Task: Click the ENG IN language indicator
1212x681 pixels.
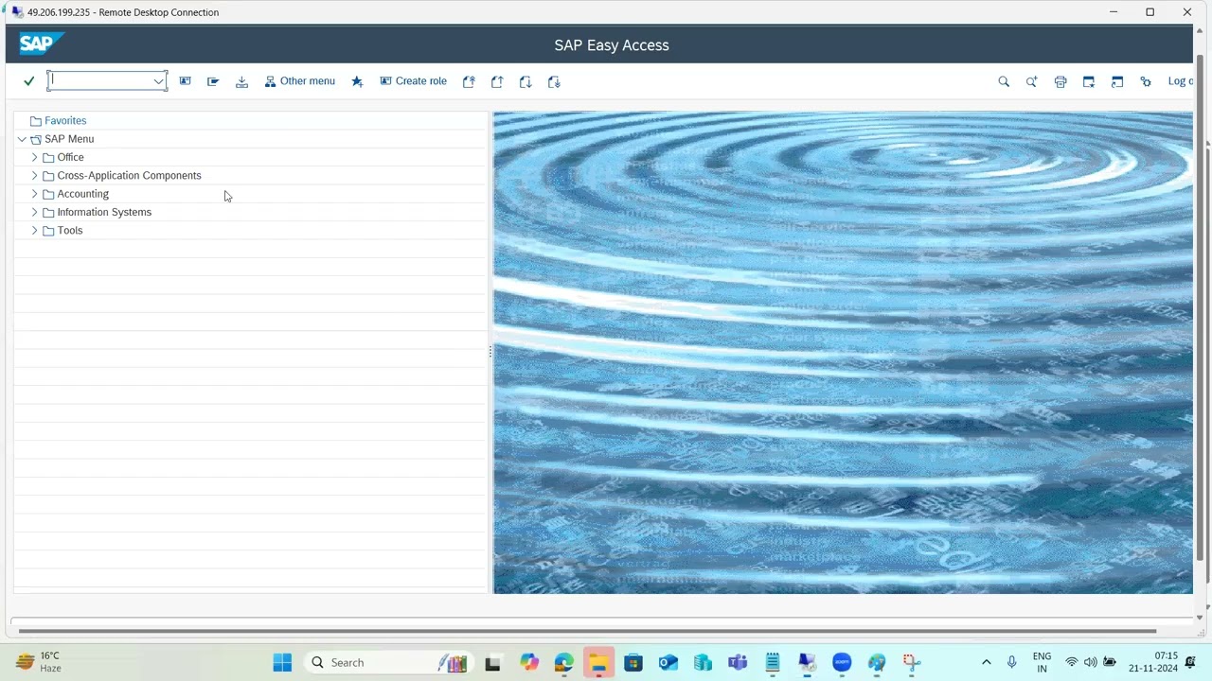Action: [x=1042, y=663]
